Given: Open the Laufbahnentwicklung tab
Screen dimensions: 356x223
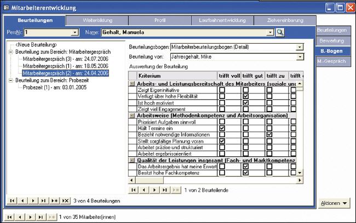Looking at the screenshot, I should [x=222, y=20].
